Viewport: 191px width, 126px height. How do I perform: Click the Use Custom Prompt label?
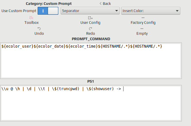(x=19, y=11)
